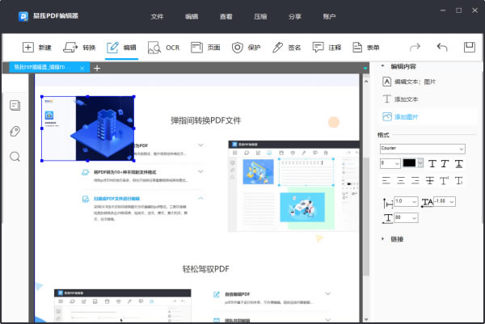Open the 压缩 (Compress) menu
485x324 pixels.
coord(260,15)
